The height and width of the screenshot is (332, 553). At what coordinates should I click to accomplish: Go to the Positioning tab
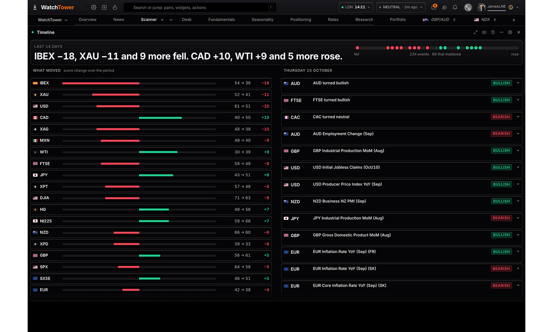tap(301, 20)
